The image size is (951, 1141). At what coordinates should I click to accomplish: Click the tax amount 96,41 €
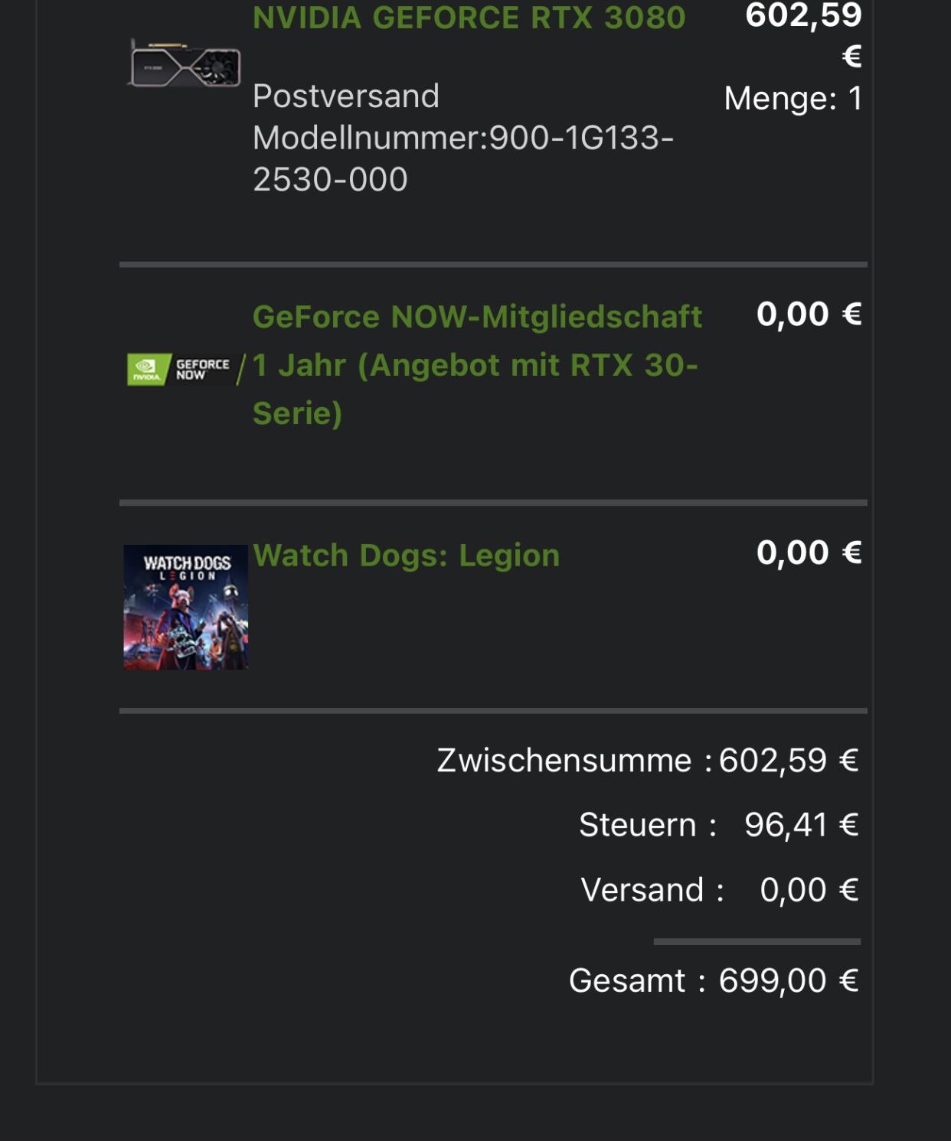801,825
